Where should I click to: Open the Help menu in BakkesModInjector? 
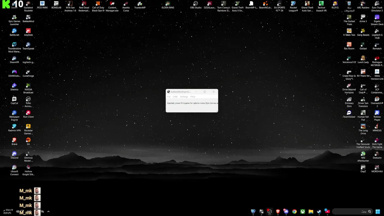tap(193, 97)
